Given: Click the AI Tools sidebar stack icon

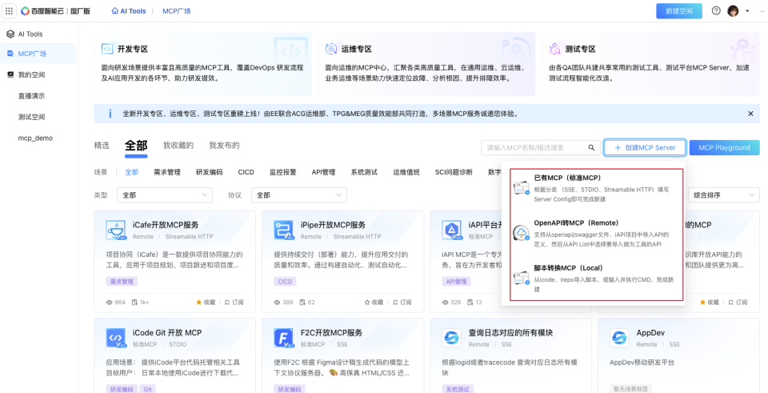Looking at the screenshot, I should [x=10, y=34].
